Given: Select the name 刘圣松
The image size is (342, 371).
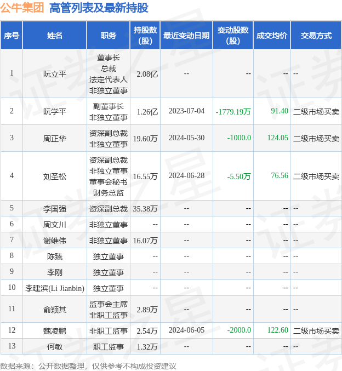Looking at the screenshot, I should click(55, 176).
